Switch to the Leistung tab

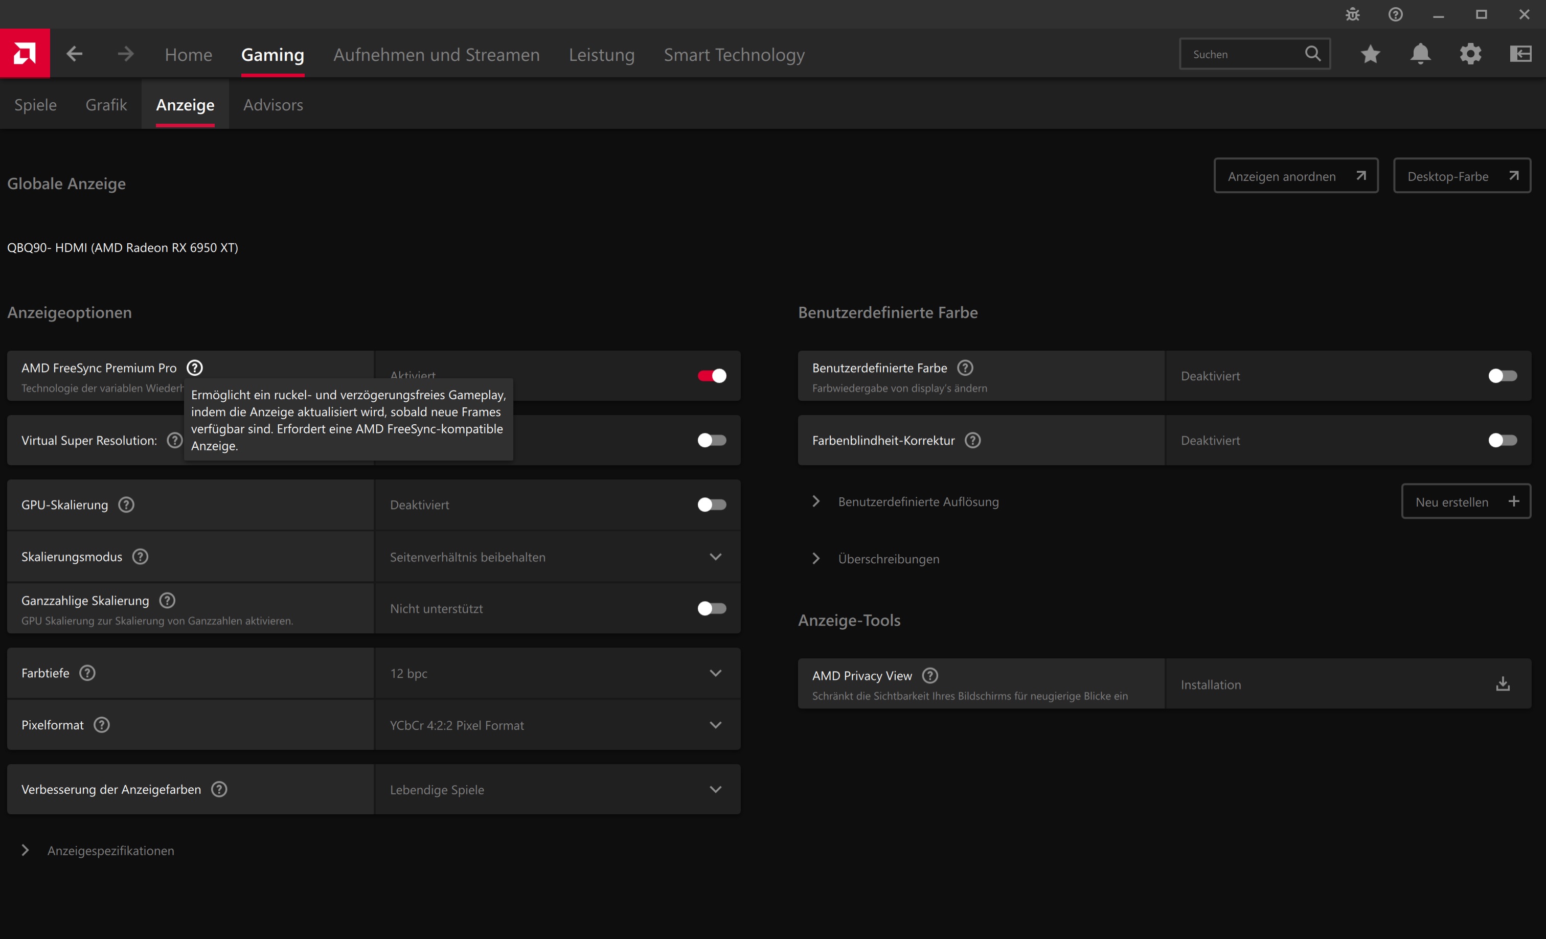pyautogui.click(x=601, y=55)
